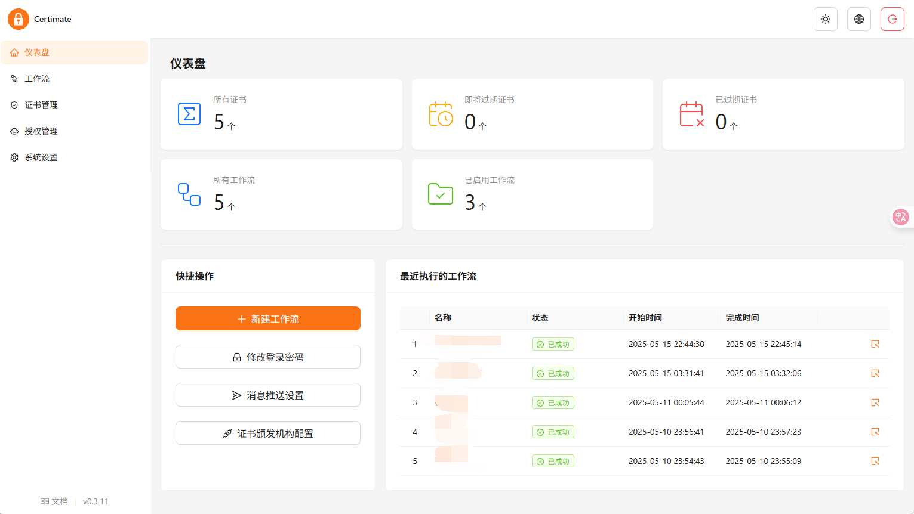Image resolution: width=914 pixels, height=514 pixels.
Task: Open details icon for workflow row 5
Action: coord(875,461)
